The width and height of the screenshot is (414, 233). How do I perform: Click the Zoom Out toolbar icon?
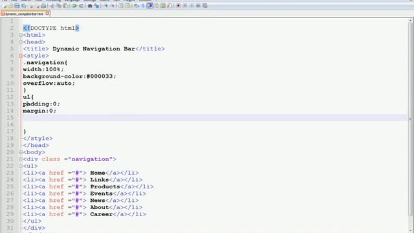pyautogui.click(x=112, y=6)
